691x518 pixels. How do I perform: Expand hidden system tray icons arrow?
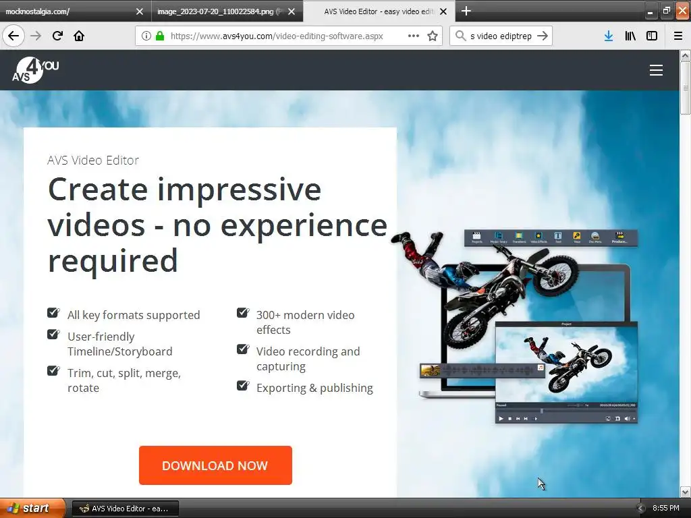click(x=640, y=509)
